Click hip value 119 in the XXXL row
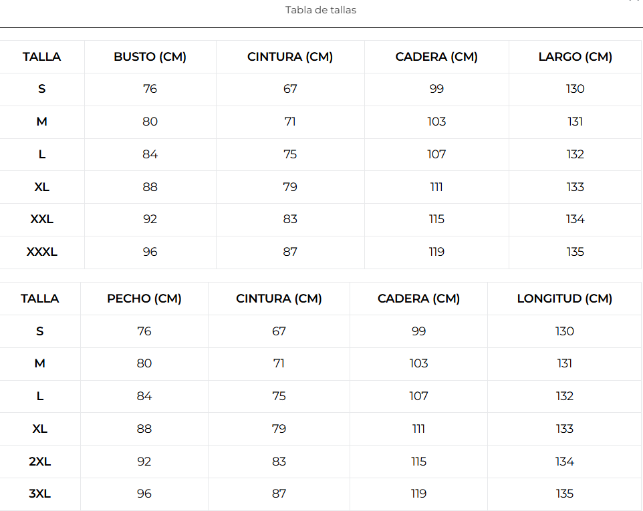643x511 pixels. (x=436, y=252)
